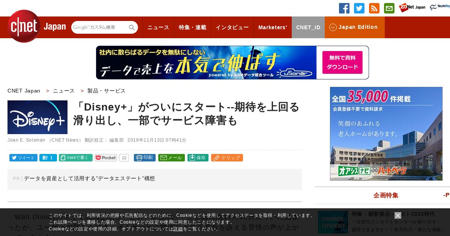This screenshot has height=236, width=450.
Task: Go to the CNET Japan home logo
Action: [x=36, y=27]
